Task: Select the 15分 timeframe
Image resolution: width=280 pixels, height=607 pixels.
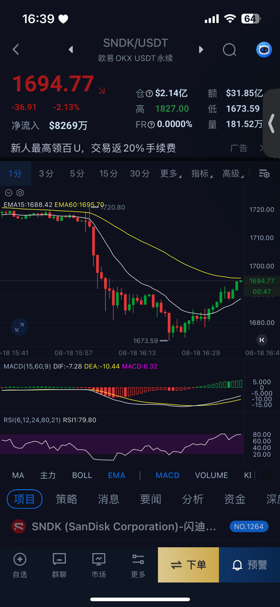Action: (109, 173)
